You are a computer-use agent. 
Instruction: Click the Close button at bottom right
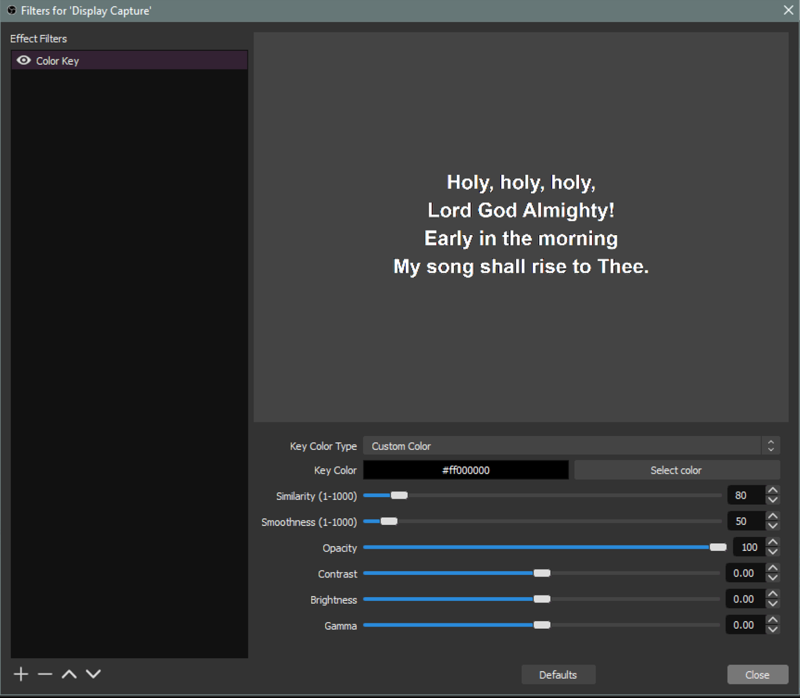click(x=757, y=675)
